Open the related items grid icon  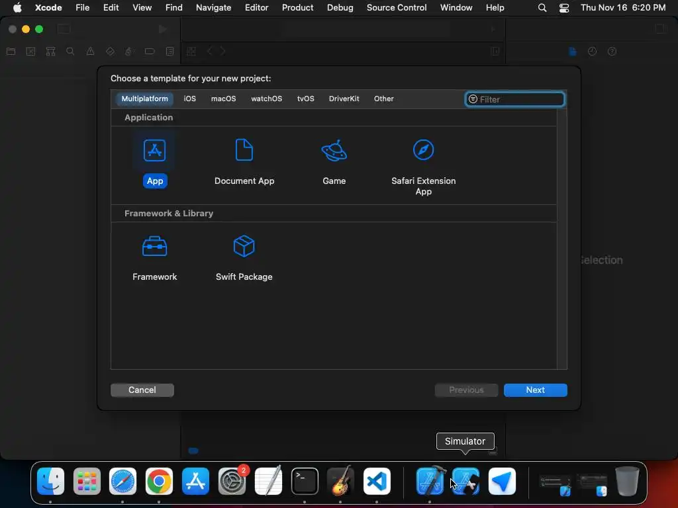[x=191, y=52]
